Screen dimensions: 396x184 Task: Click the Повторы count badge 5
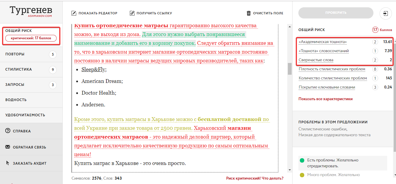click(53, 54)
